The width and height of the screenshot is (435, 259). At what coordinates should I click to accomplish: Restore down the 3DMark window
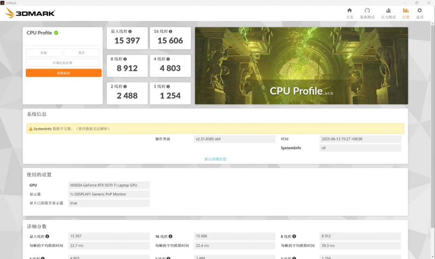click(417, 3)
